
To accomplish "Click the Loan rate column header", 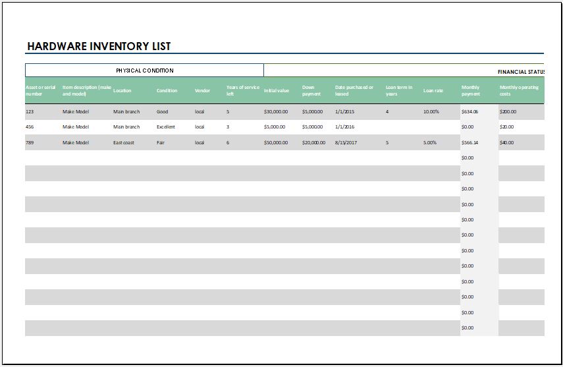I will click(433, 90).
